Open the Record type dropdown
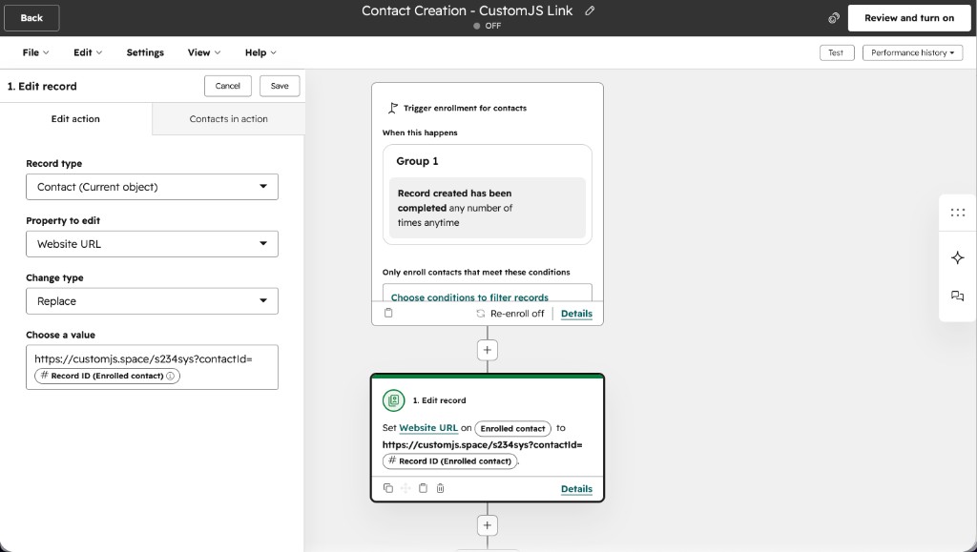This screenshot has height=552, width=977. [x=152, y=187]
